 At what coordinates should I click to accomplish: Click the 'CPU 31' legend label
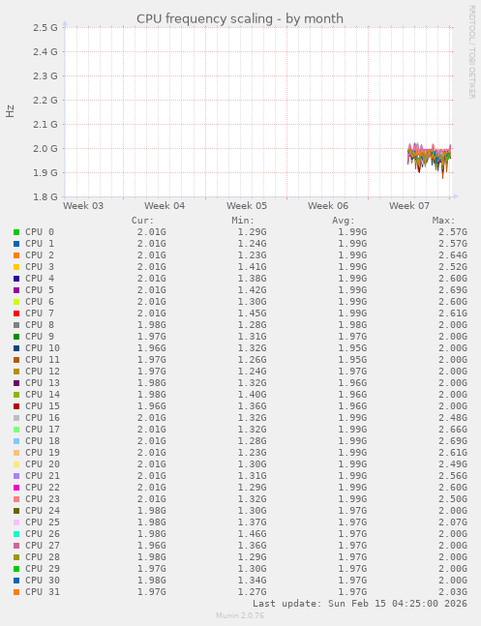point(43,592)
